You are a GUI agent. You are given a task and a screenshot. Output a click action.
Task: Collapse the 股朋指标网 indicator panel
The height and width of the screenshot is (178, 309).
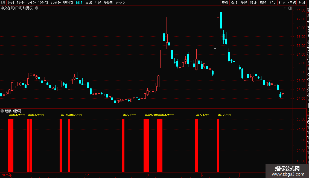(2, 111)
